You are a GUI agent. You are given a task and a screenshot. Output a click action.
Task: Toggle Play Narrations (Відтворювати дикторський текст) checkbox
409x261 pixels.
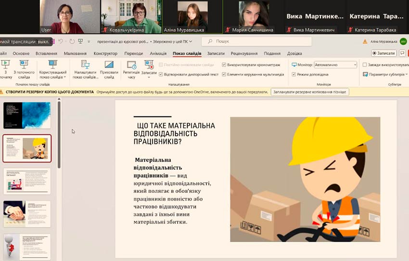click(x=161, y=75)
